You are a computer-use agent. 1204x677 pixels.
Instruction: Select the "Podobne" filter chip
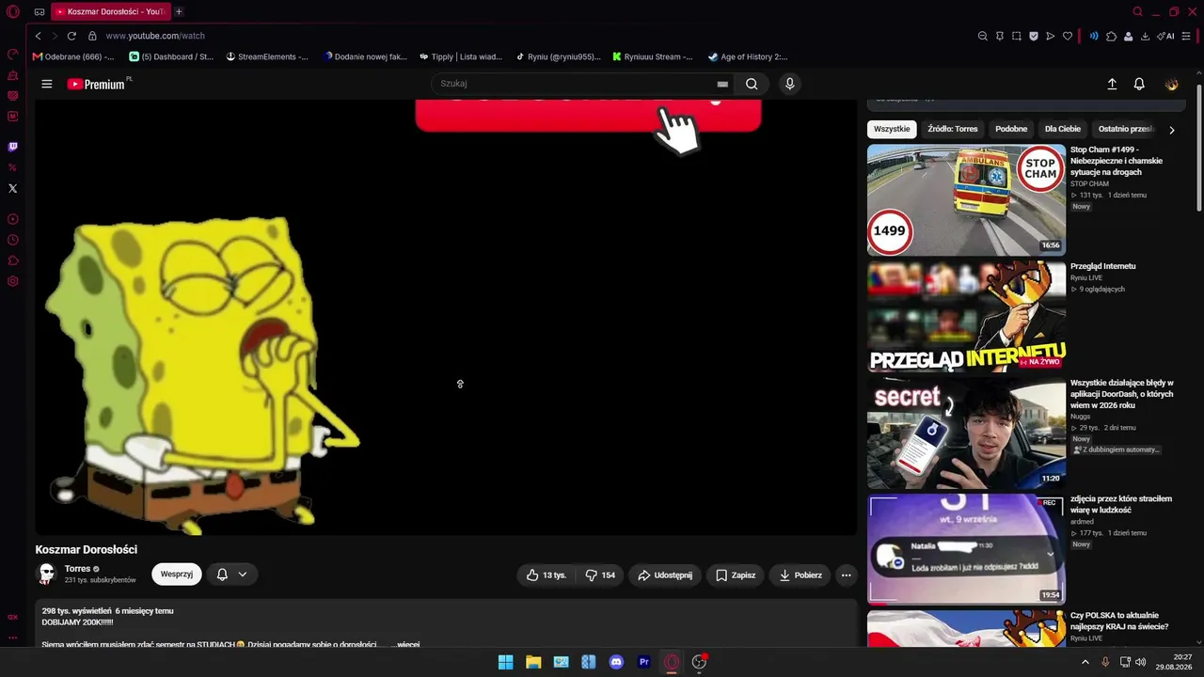pyautogui.click(x=1011, y=129)
